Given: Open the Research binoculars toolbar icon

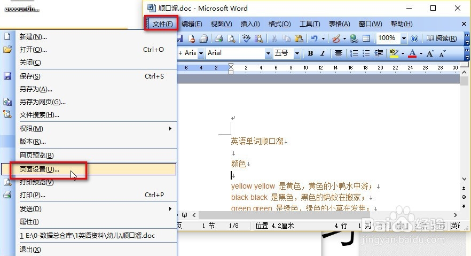Looking at the screenshot, I should [x=258, y=38].
